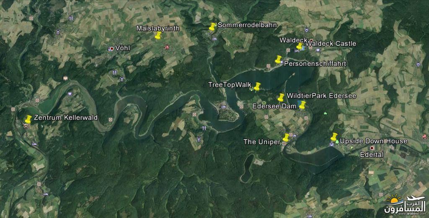Select the Zentrum Kellerwald pushpin

point(28,119)
